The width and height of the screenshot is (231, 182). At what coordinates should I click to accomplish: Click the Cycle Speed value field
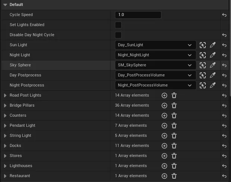point(138,15)
